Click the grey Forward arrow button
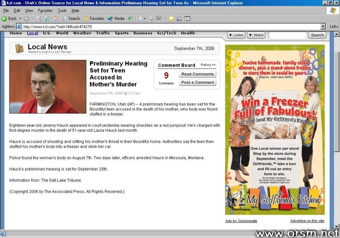 [x=26, y=19]
